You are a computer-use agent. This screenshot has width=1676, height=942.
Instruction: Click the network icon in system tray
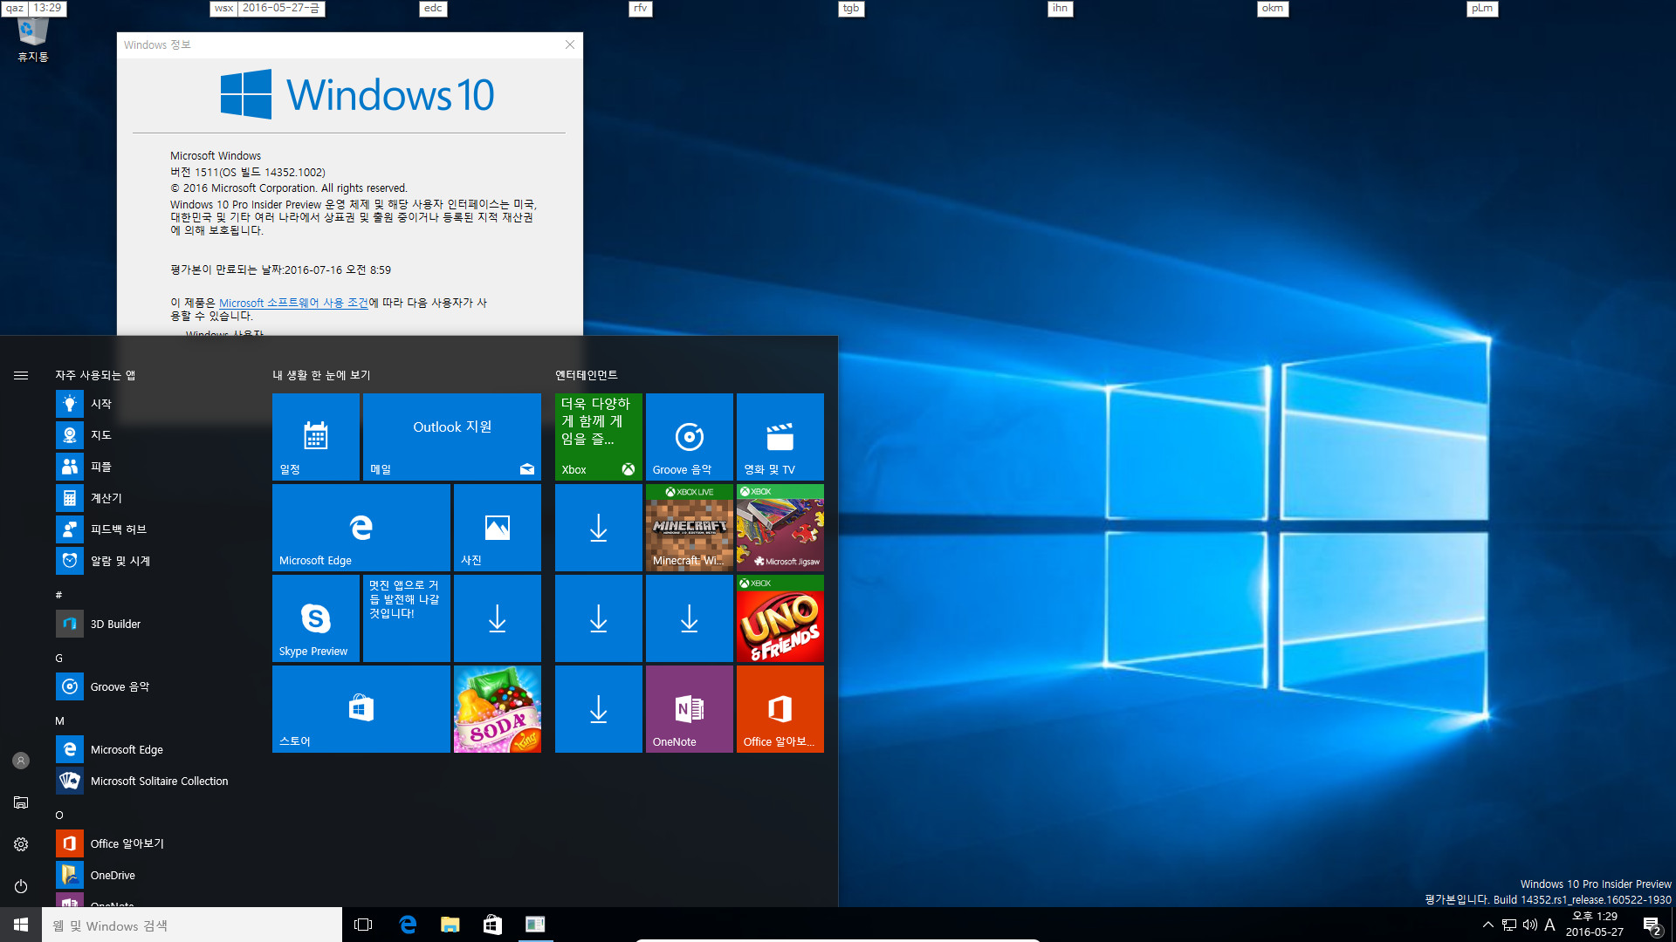click(1508, 925)
